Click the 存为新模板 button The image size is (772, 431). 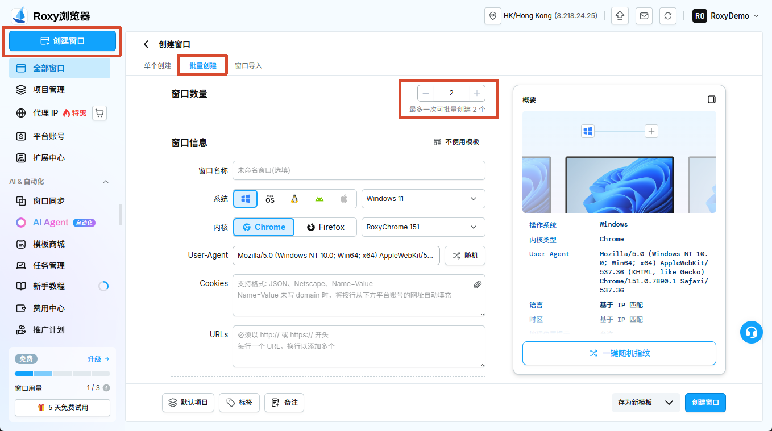[x=635, y=403]
